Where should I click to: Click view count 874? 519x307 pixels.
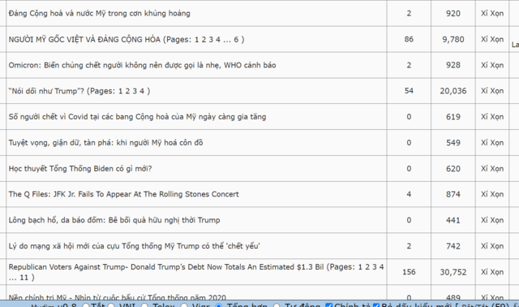[453, 194]
